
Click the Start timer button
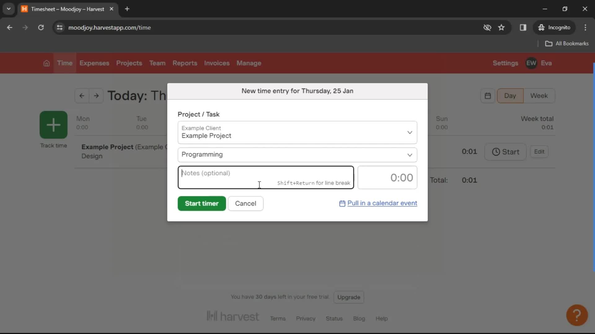[201, 203]
